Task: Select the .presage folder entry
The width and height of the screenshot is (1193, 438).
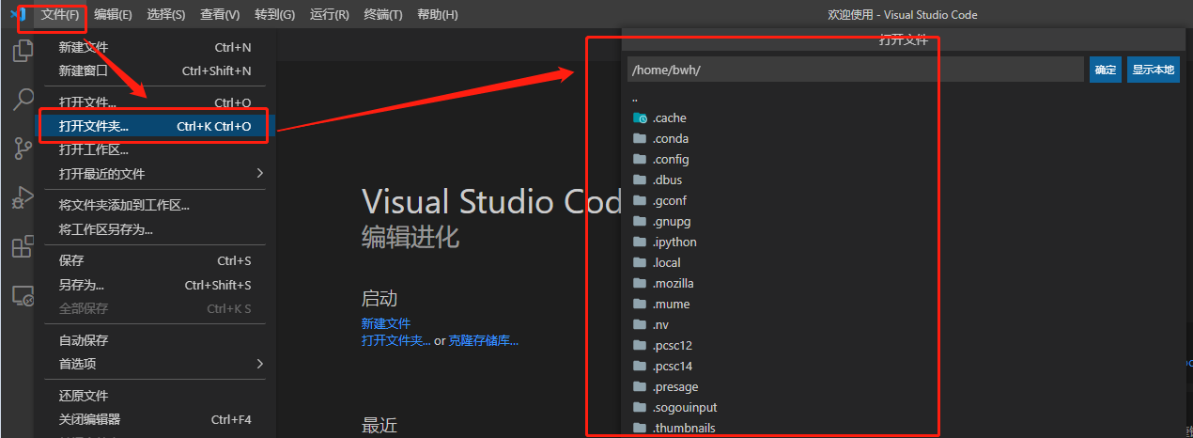Action: (x=906, y=387)
